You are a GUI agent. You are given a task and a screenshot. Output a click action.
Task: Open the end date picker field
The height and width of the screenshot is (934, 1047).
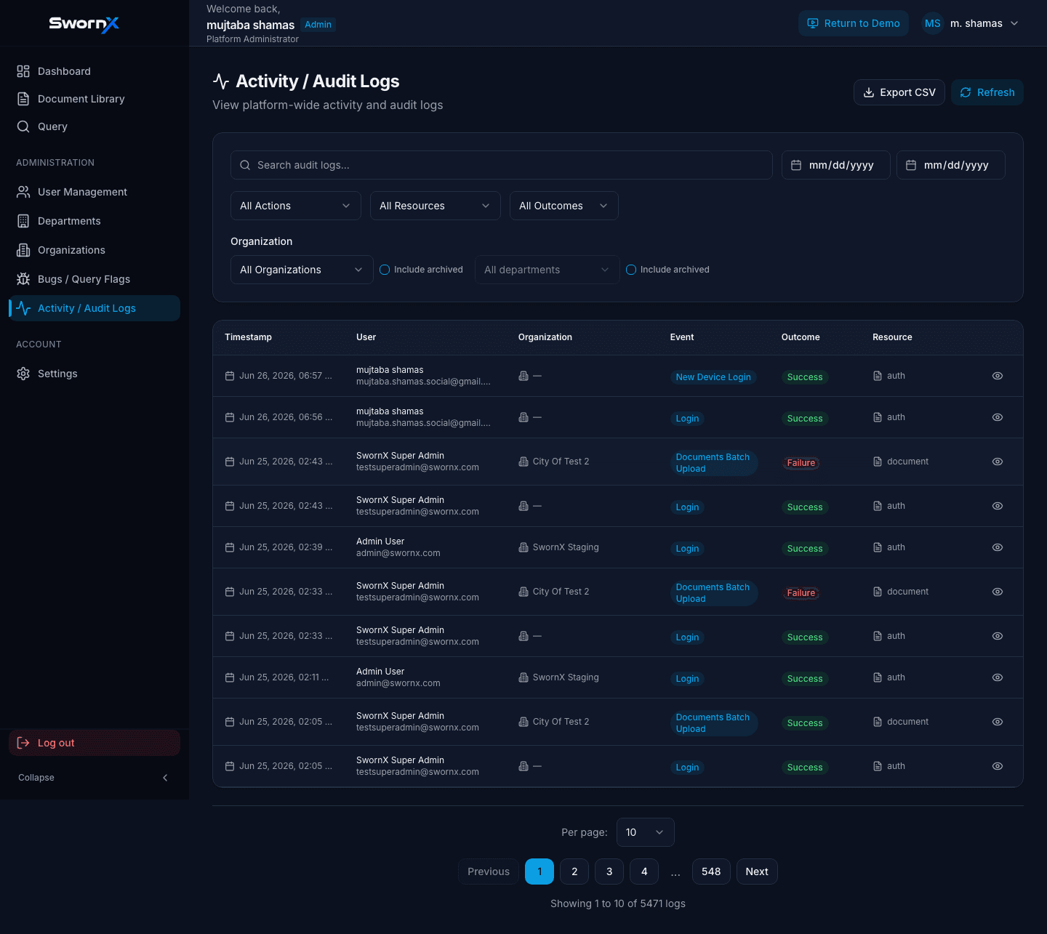[951, 165]
